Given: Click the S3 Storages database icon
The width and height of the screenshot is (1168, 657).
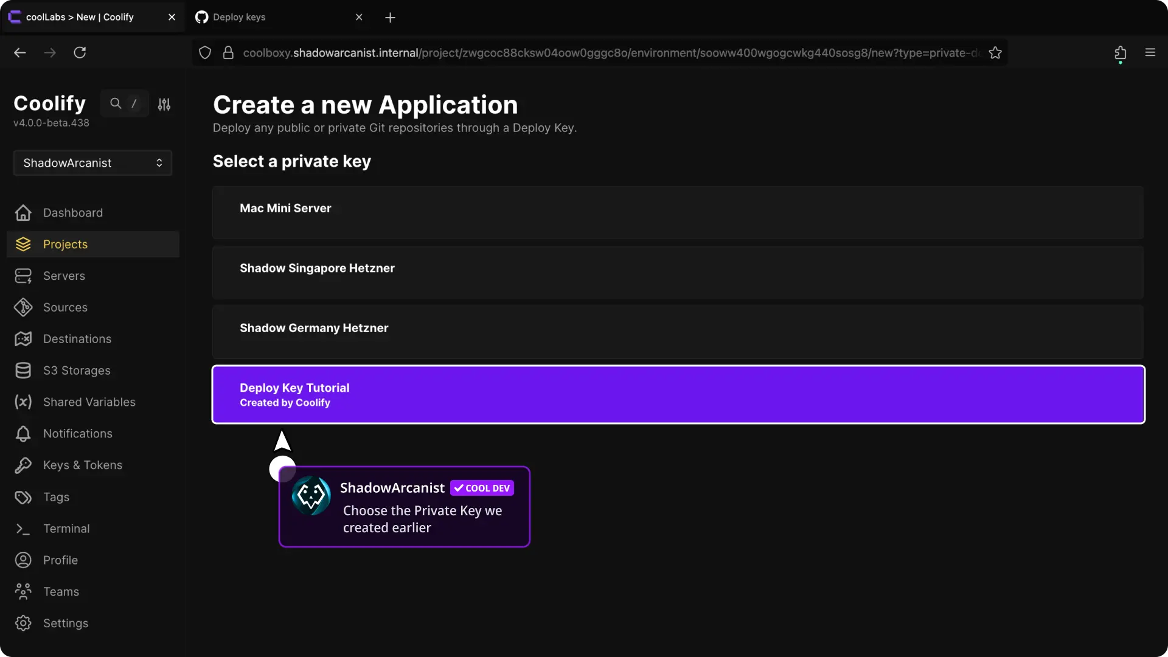Looking at the screenshot, I should click(23, 370).
